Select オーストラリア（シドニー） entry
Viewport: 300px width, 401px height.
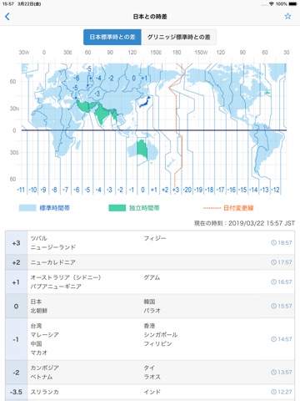tap(66, 277)
